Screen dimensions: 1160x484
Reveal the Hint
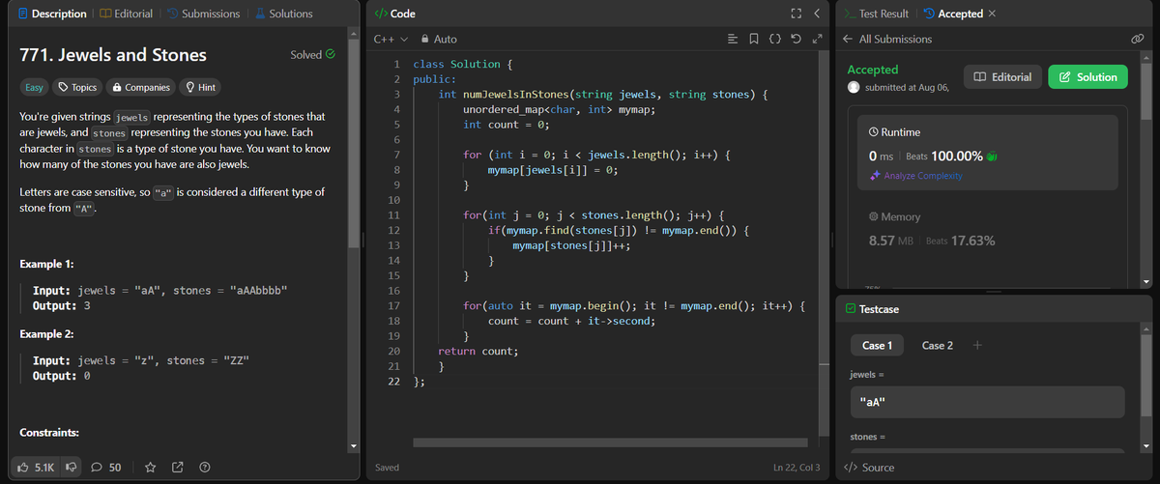point(200,87)
